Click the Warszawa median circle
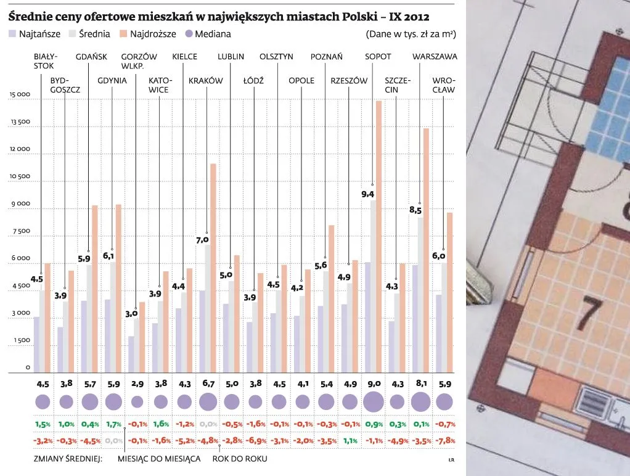The width and height of the screenshot is (630, 476). [x=422, y=402]
